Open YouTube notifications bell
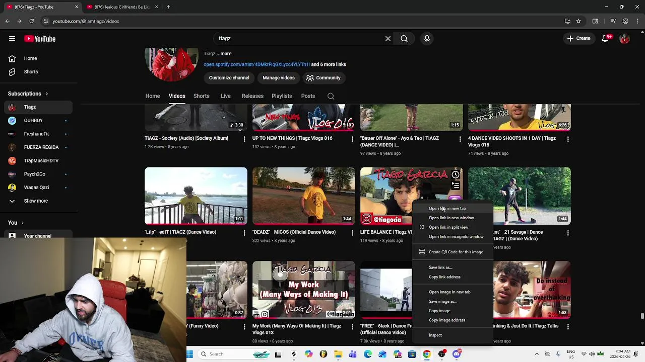This screenshot has height=362, width=645. click(606, 38)
